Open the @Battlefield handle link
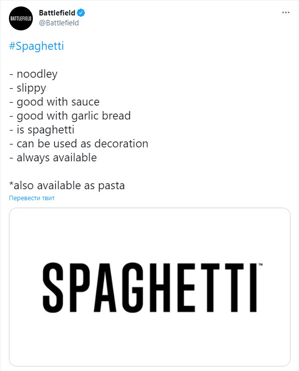Image resolution: width=299 pixels, height=371 pixels. [x=59, y=23]
